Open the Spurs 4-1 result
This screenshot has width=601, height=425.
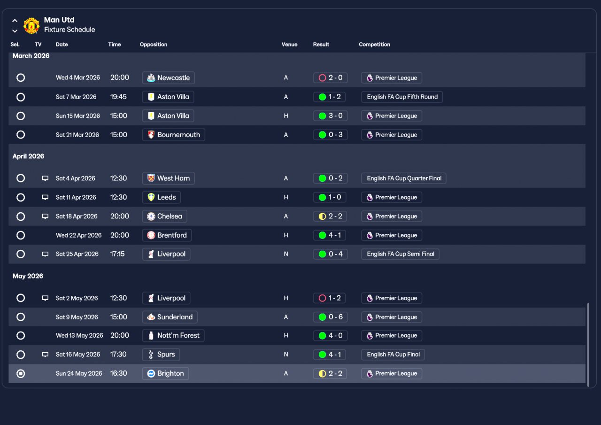coord(330,355)
